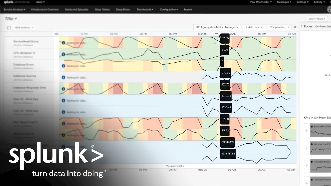This screenshot has height=186, width=331.
Task: Select the Database Errors lane title
Action: click(24, 64)
